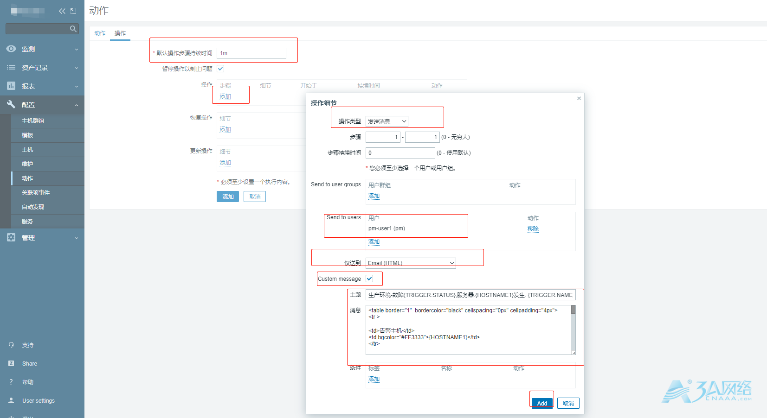Image resolution: width=767 pixels, height=418 pixels.
Task: Click 添加 link under Send to users
Action: tap(374, 242)
